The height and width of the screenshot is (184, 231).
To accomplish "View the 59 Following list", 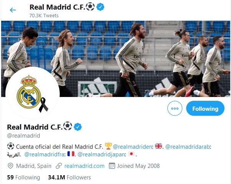I will [24, 177].
